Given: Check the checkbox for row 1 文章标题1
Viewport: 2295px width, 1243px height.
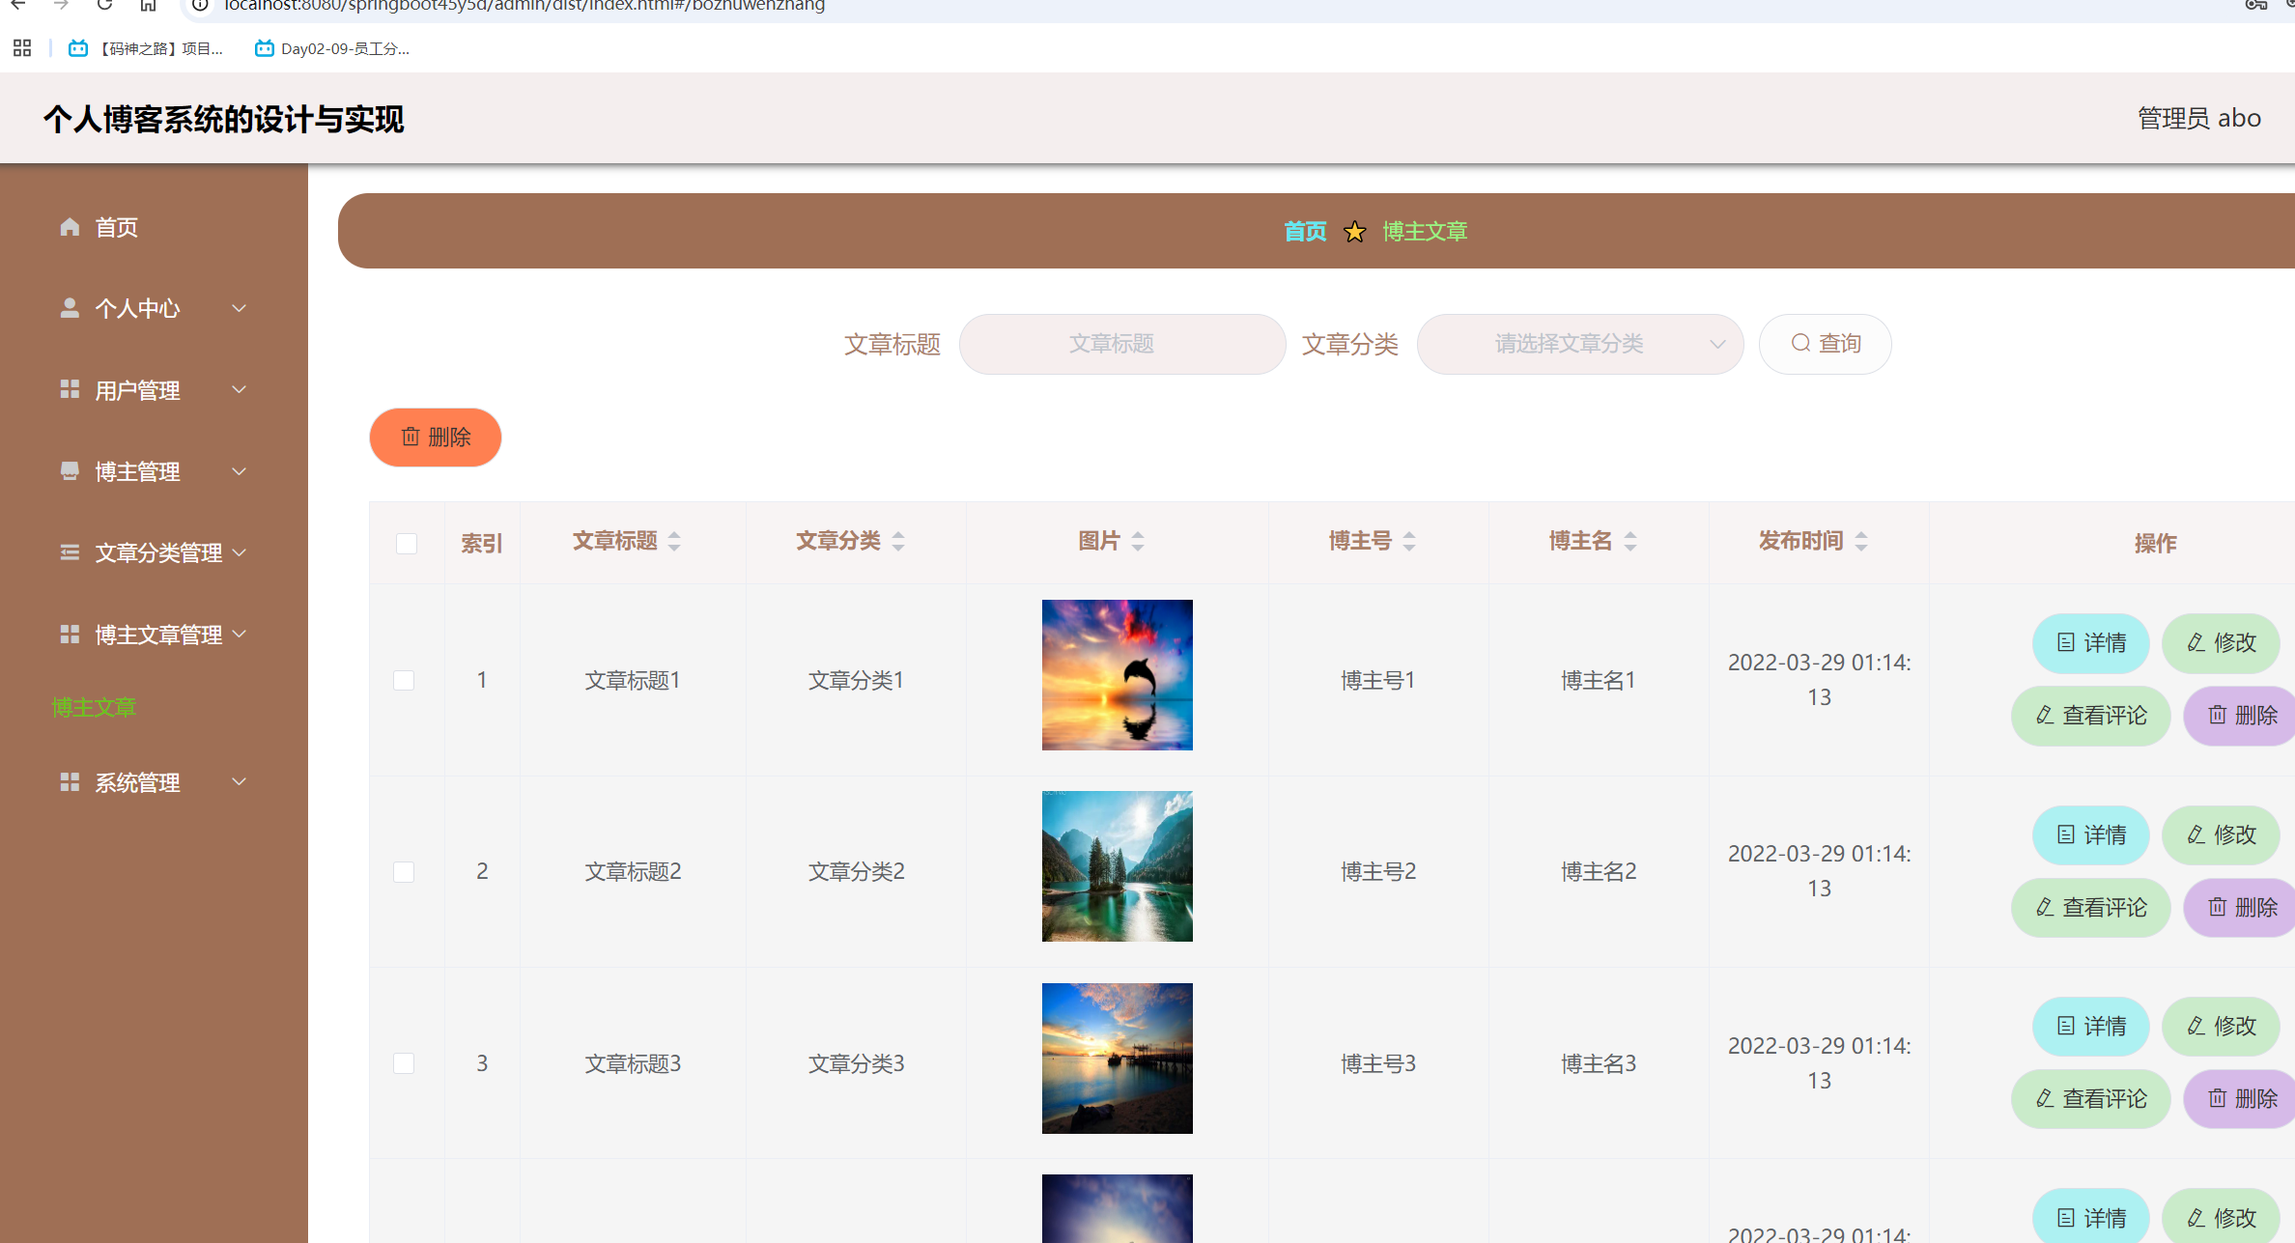Looking at the screenshot, I should (404, 679).
